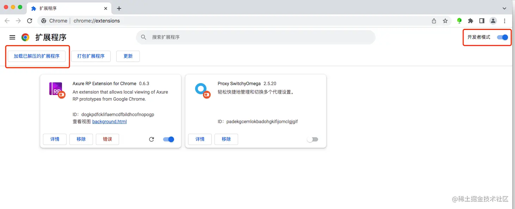Viewport: 515px width, 209px height.
Task: Open the Extensions puzzle icon menu
Action: click(x=471, y=21)
